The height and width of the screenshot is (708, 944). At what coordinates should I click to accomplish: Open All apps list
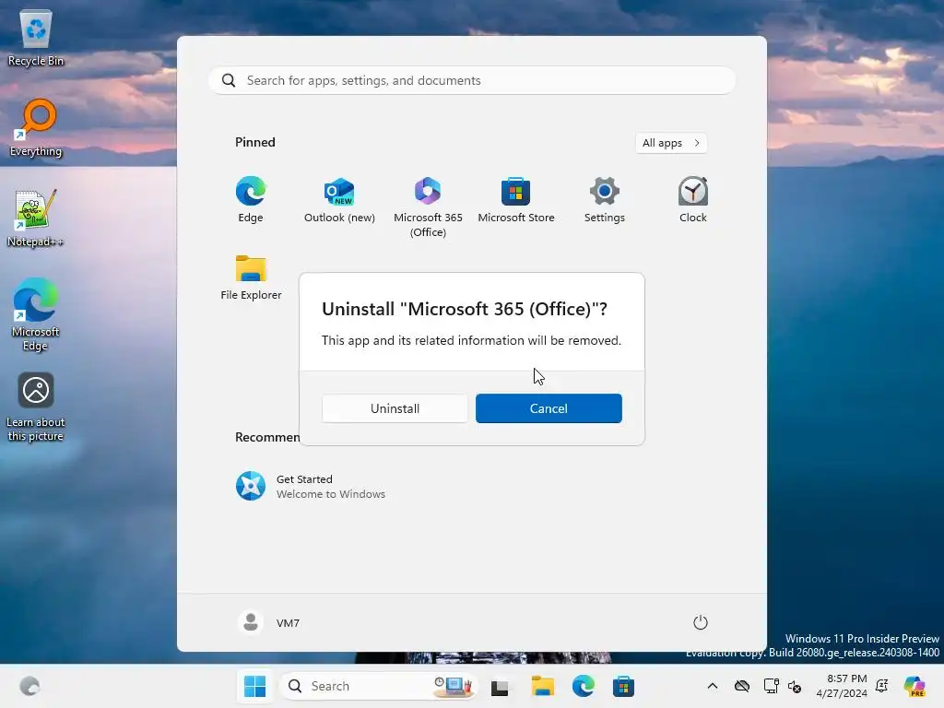[671, 143]
